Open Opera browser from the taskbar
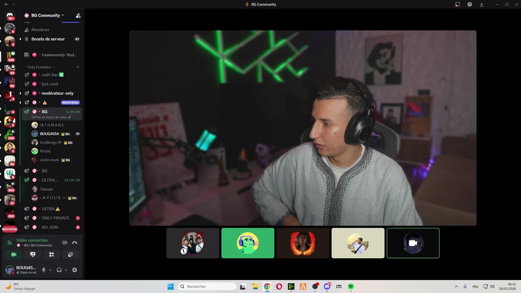Screen dimensions: 521x293 (279, 286)
